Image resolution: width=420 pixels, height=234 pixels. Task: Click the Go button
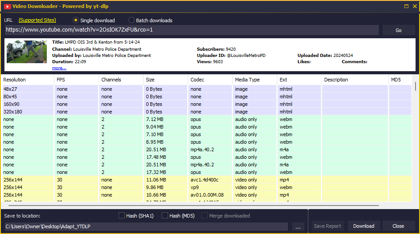point(399,30)
